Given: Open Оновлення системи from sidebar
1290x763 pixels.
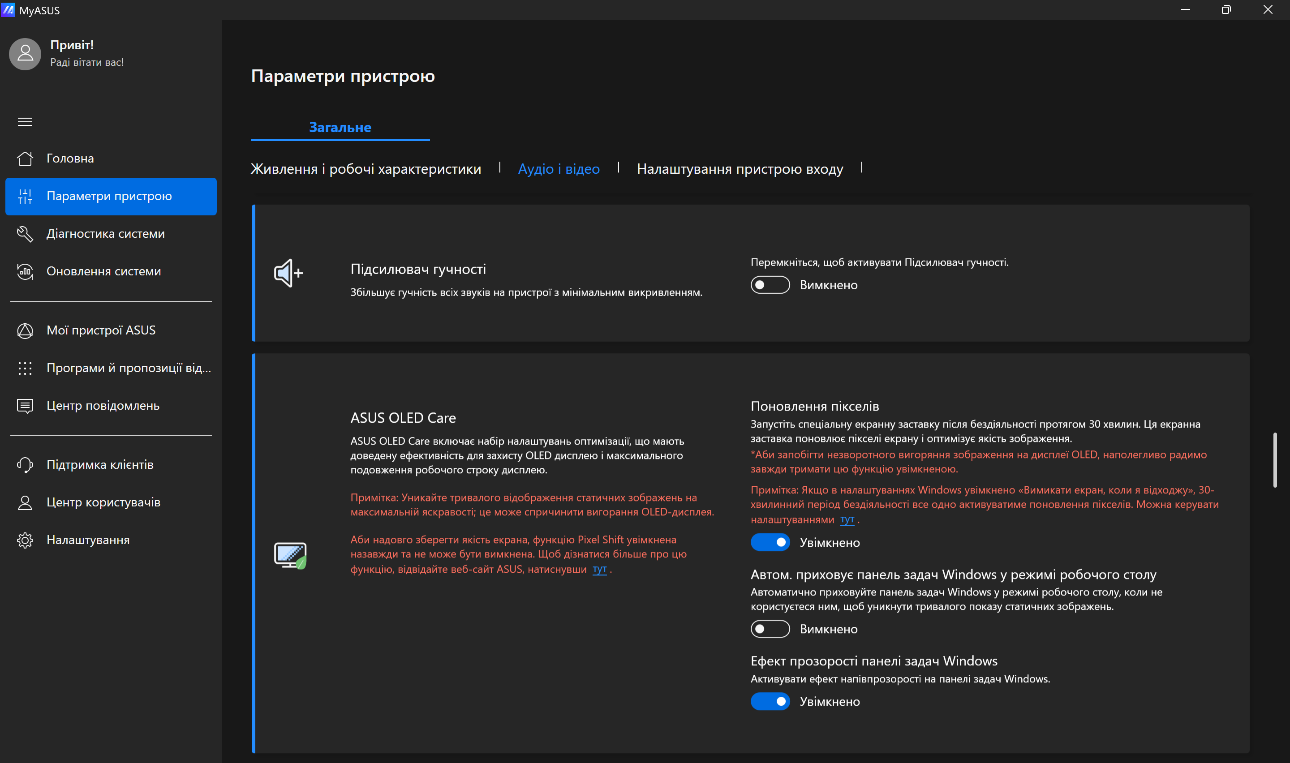Looking at the screenshot, I should [x=103, y=271].
